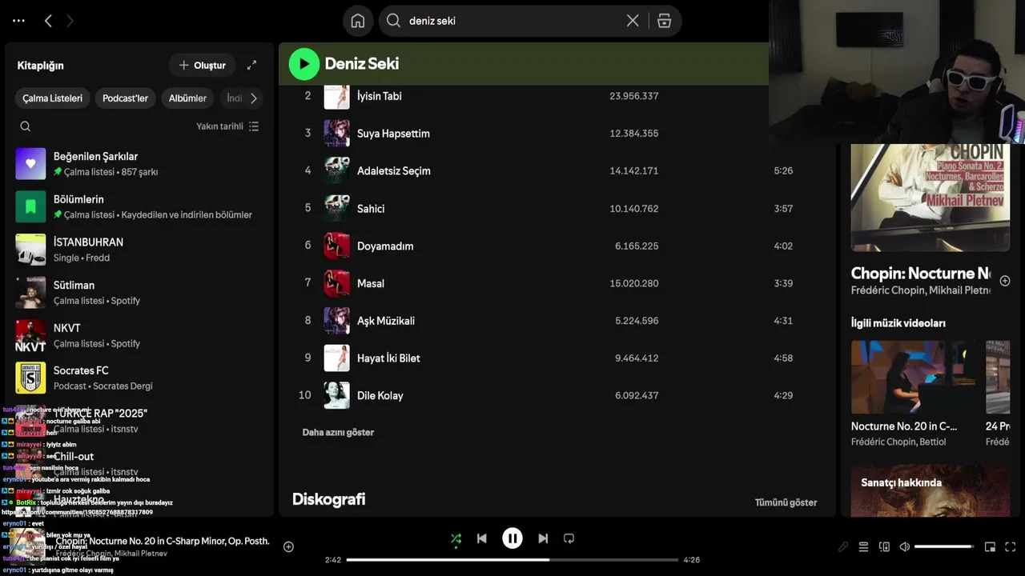Open the play queue
This screenshot has width=1025, height=576.
(x=863, y=547)
